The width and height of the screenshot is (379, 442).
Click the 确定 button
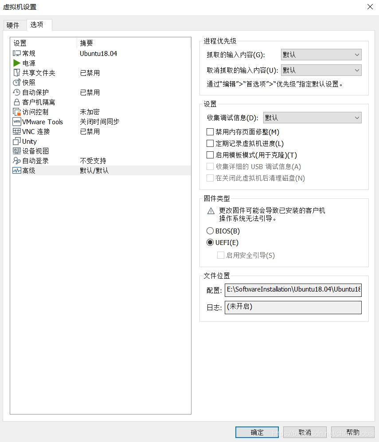(x=257, y=432)
